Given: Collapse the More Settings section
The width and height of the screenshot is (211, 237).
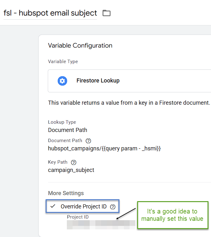Looking at the screenshot, I should tap(66, 193).
